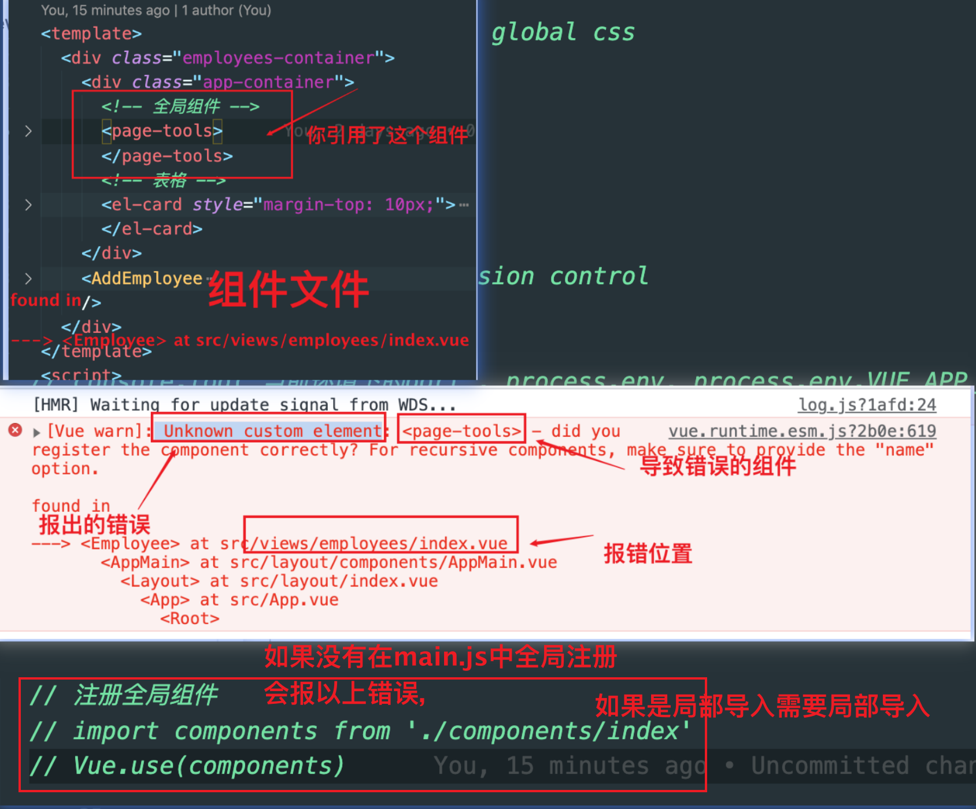Click the opening page-tools tag in the editor
976x809 pixels.
click(x=162, y=131)
